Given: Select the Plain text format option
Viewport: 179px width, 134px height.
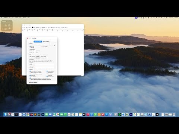Looking at the screenshot, I should [32, 47].
